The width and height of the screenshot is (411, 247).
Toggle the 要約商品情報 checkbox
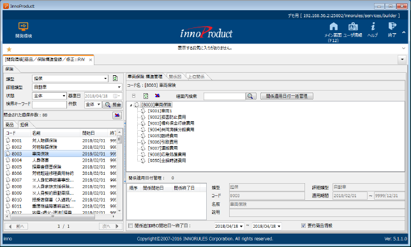tap(304, 226)
